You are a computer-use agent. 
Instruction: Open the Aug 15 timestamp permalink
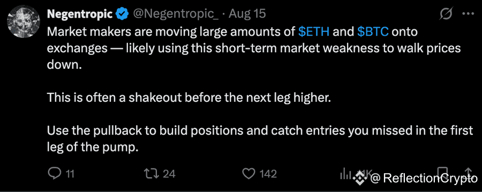[247, 14]
